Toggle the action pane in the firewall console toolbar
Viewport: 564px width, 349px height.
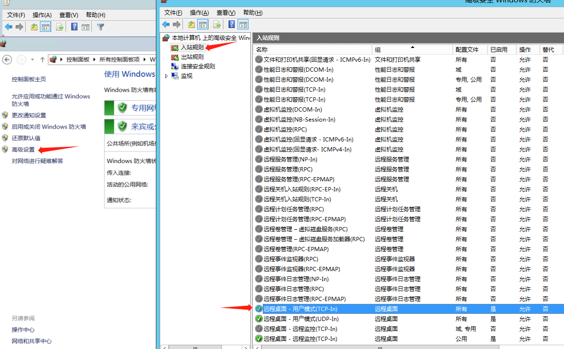(x=243, y=24)
